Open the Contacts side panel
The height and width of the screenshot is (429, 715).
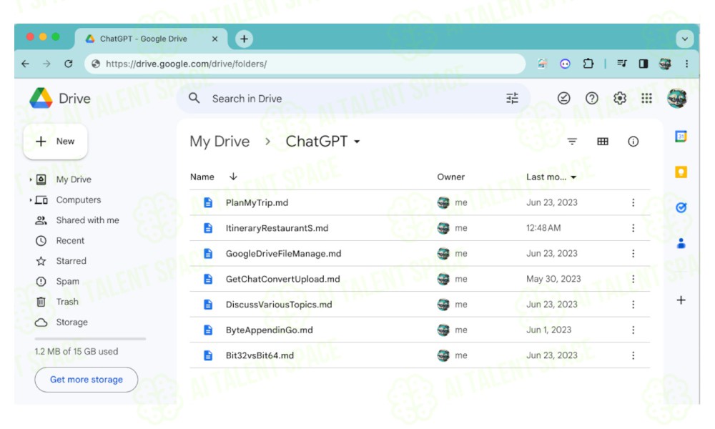coord(681,243)
